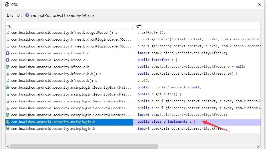Click code cell 'c b();'

[143, 80]
